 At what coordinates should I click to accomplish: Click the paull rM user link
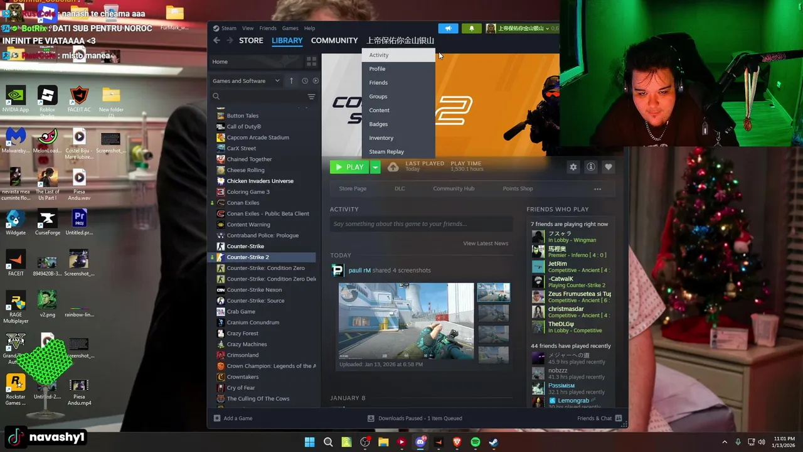(x=359, y=271)
